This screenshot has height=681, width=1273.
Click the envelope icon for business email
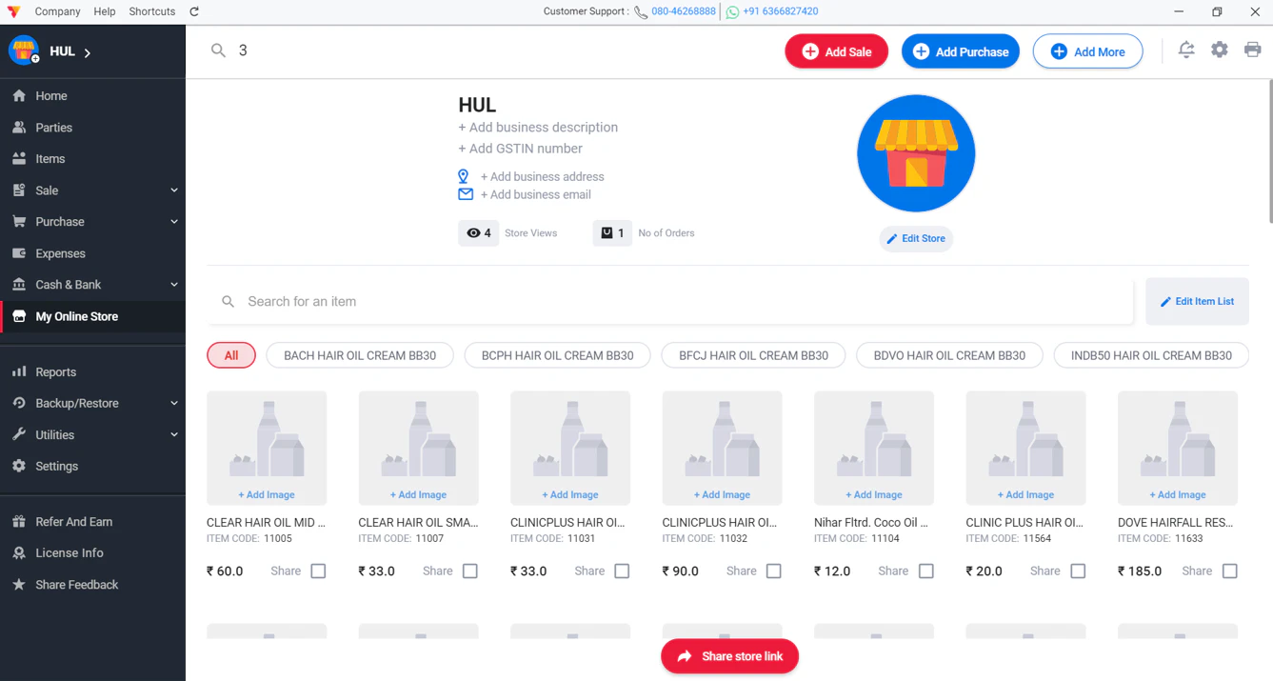(466, 194)
